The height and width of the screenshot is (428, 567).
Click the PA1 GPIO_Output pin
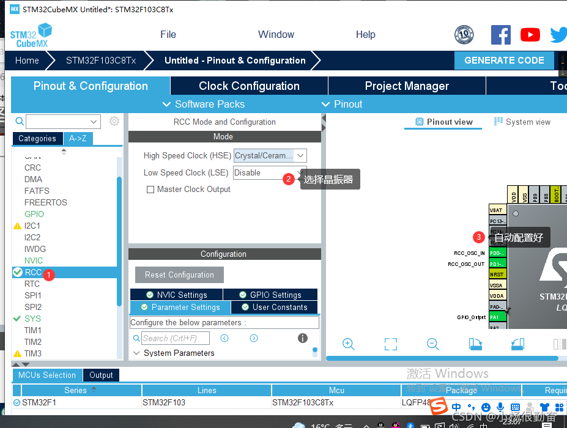(497, 317)
